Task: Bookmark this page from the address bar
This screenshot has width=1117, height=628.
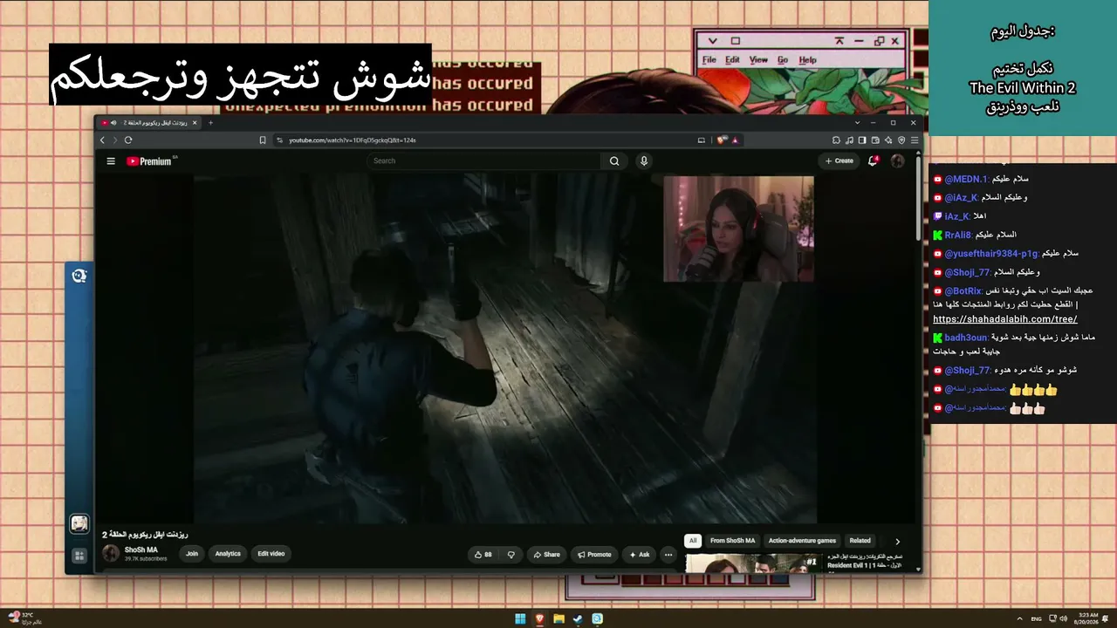Action: click(x=263, y=140)
